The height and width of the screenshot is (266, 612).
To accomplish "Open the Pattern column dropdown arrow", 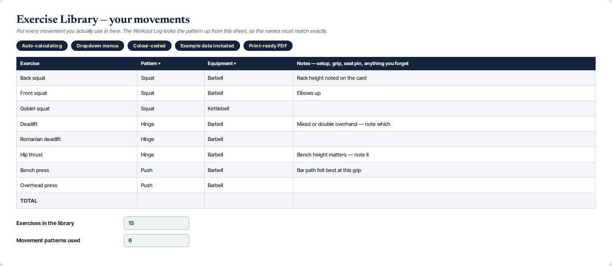I will tap(159, 64).
